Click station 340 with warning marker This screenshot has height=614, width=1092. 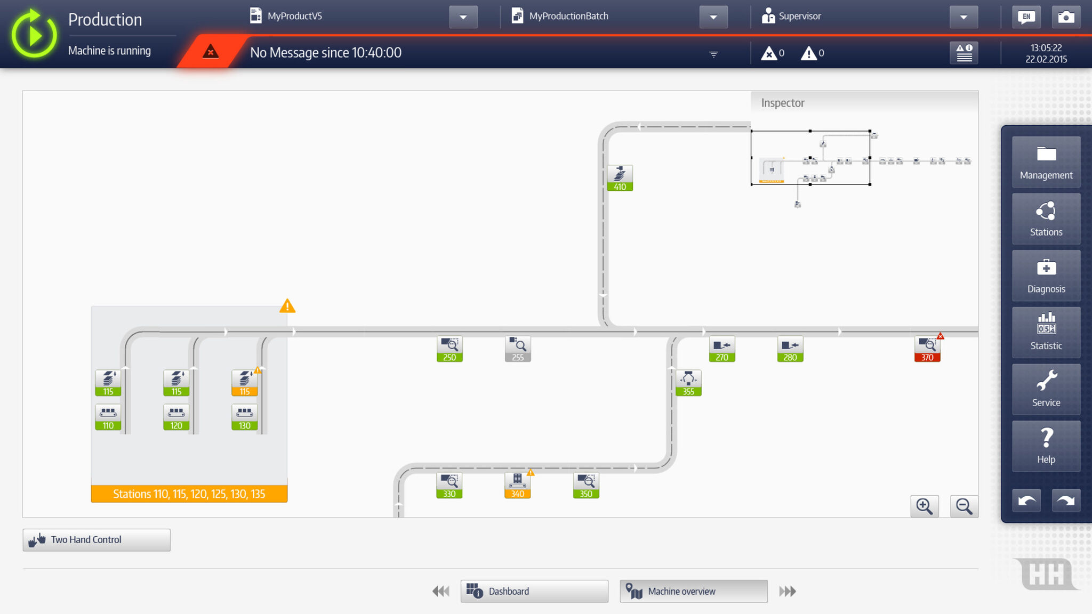coord(517,486)
